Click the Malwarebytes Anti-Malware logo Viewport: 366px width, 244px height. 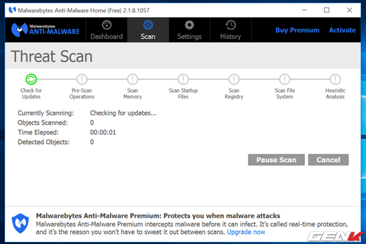[46, 30]
